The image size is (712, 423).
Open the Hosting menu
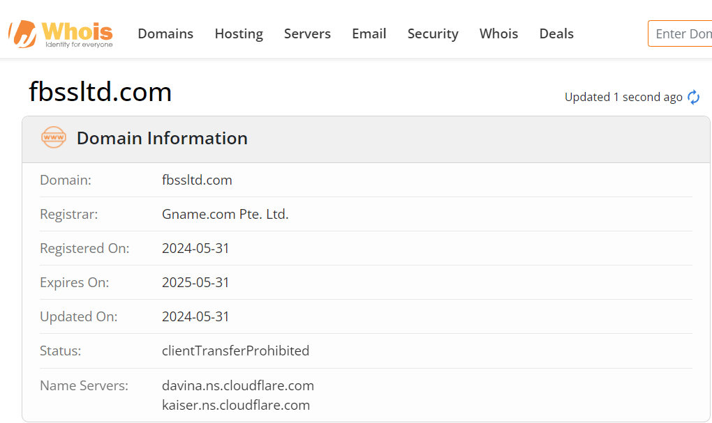(x=239, y=33)
